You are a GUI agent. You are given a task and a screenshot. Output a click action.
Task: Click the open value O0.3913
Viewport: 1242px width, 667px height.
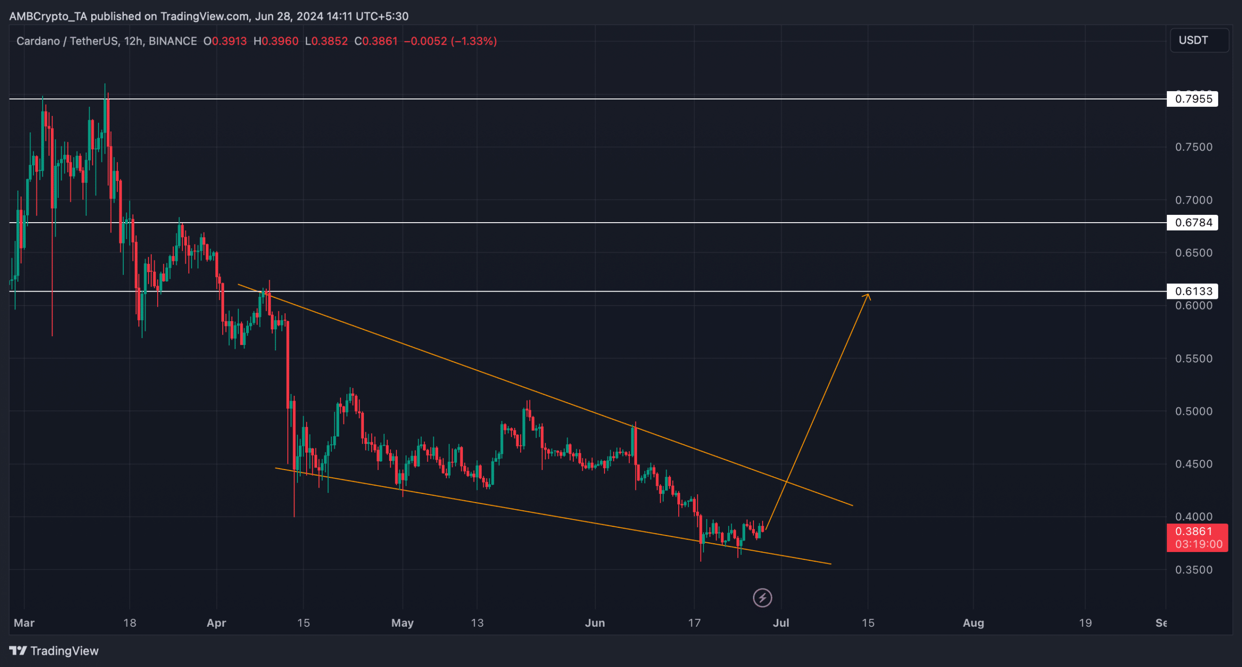tap(225, 41)
